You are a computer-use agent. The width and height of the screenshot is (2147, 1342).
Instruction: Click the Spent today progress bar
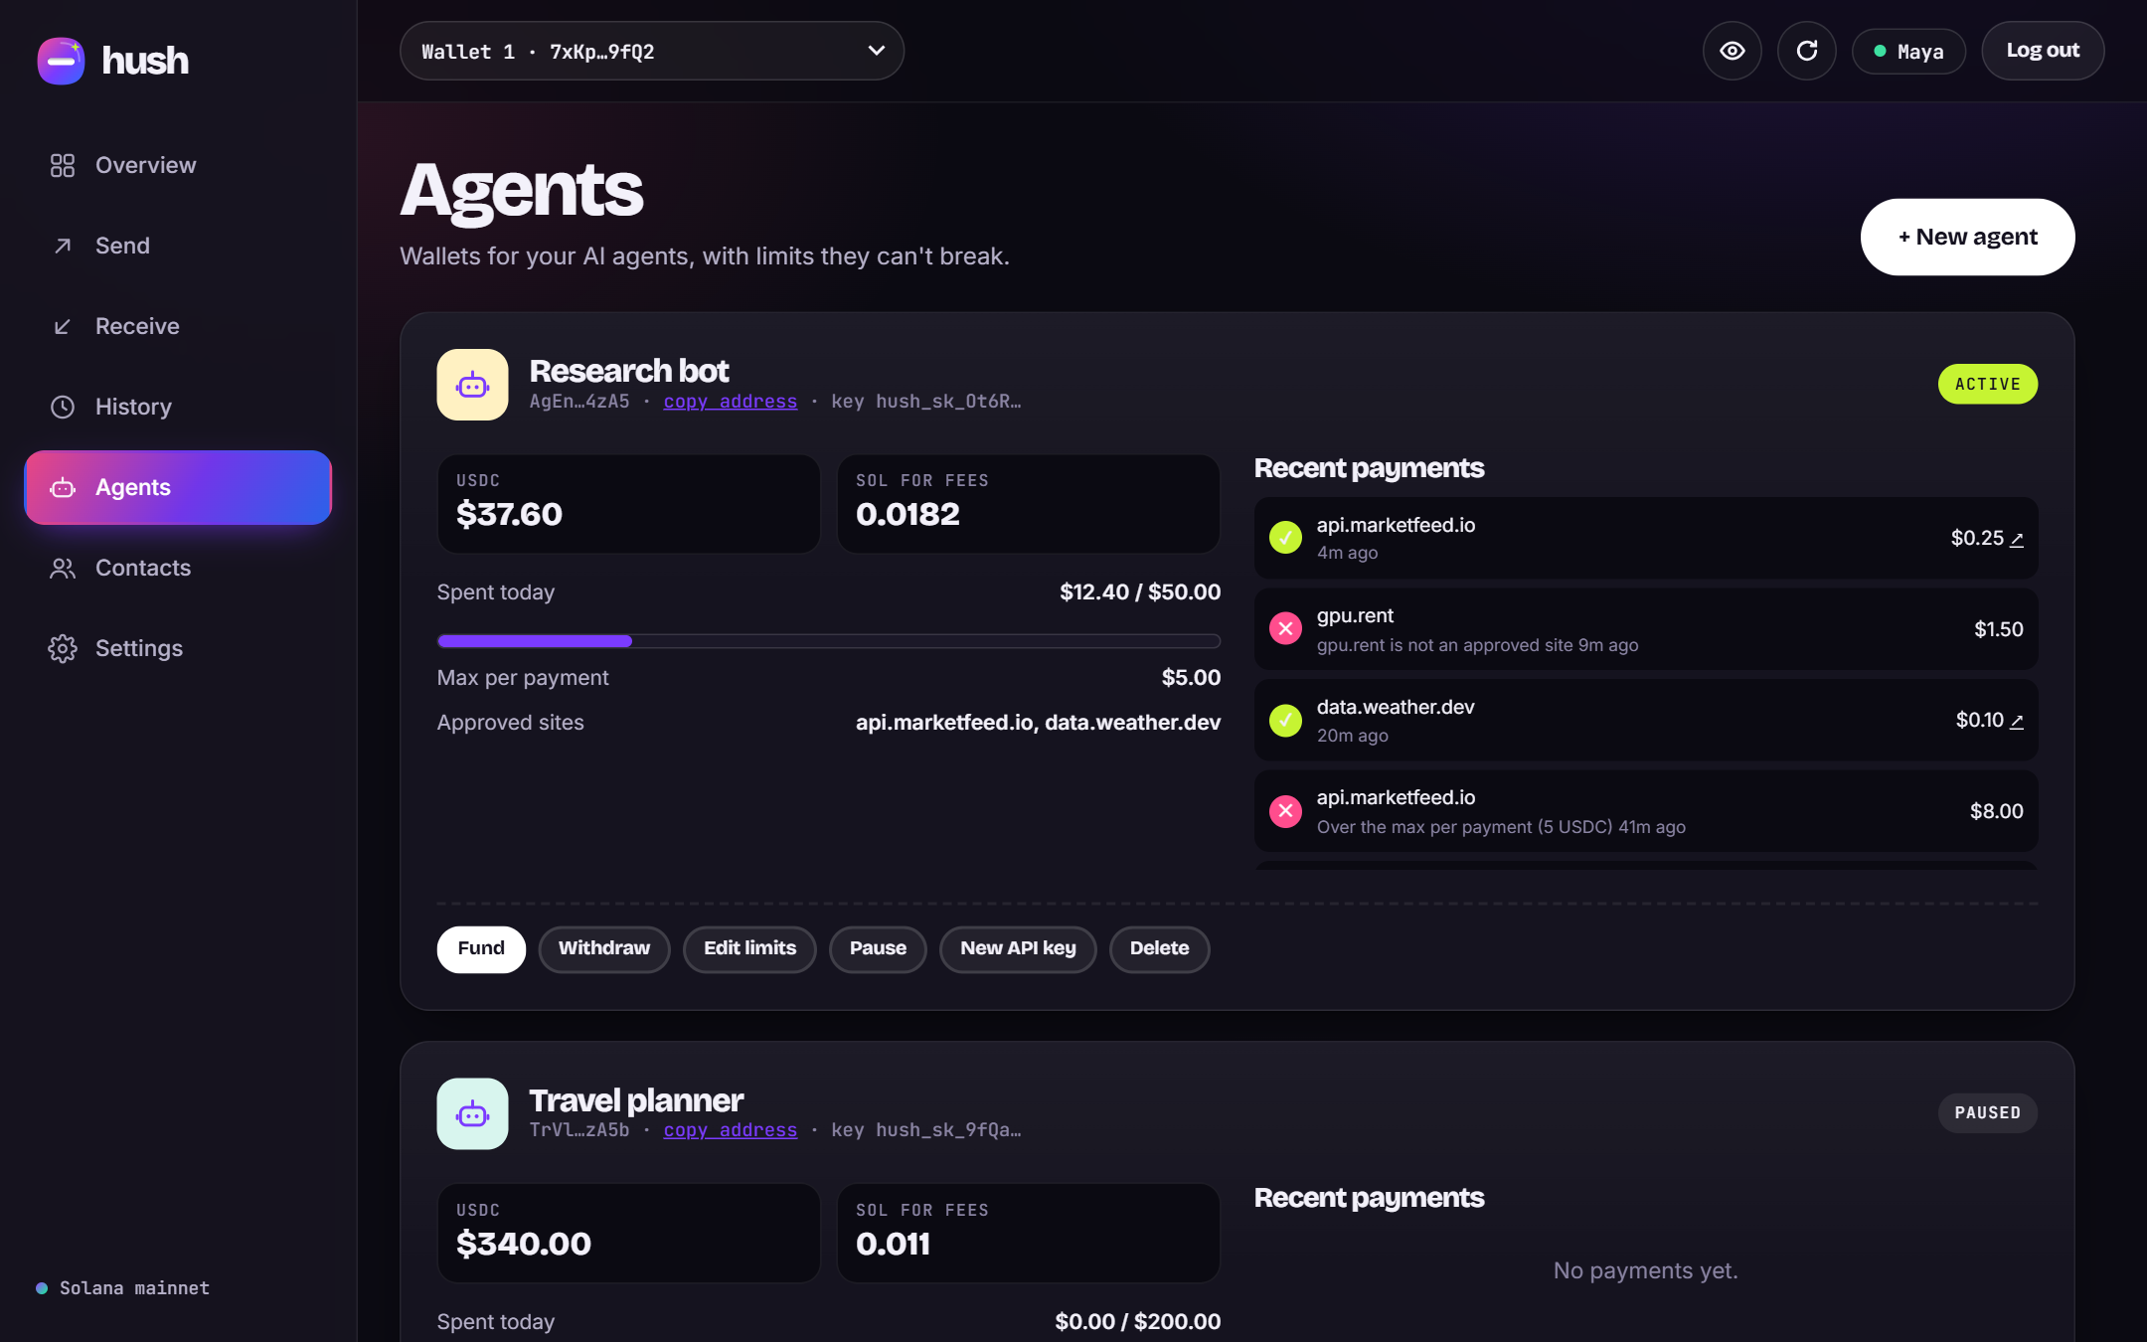point(829,641)
